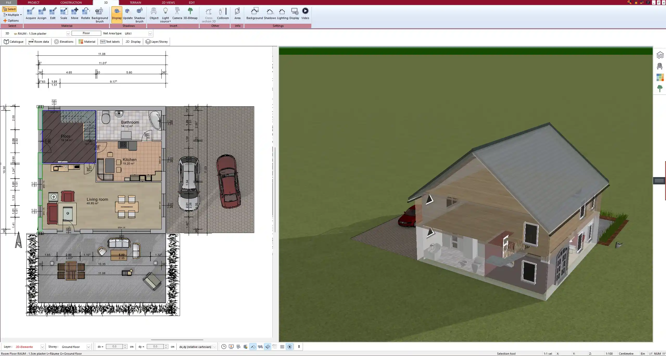Switch to the TERRAIN ribbon tab
The width and height of the screenshot is (666, 356).
(135, 2)
